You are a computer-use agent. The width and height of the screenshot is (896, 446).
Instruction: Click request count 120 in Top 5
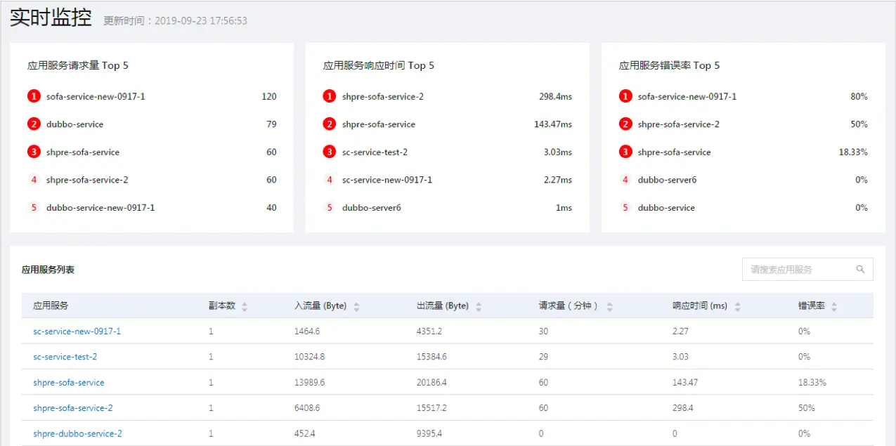click(x=269, y=96)
